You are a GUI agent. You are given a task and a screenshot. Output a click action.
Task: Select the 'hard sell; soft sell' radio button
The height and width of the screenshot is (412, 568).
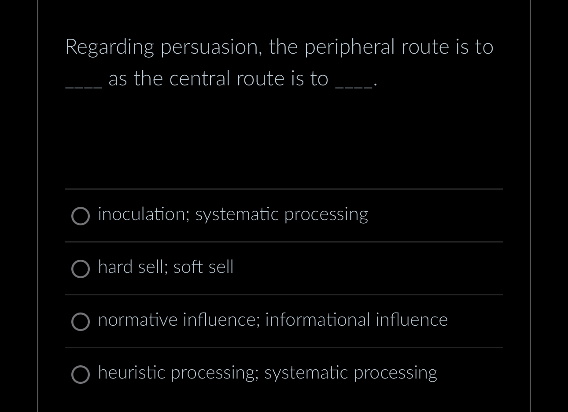[x=81, y=269]
